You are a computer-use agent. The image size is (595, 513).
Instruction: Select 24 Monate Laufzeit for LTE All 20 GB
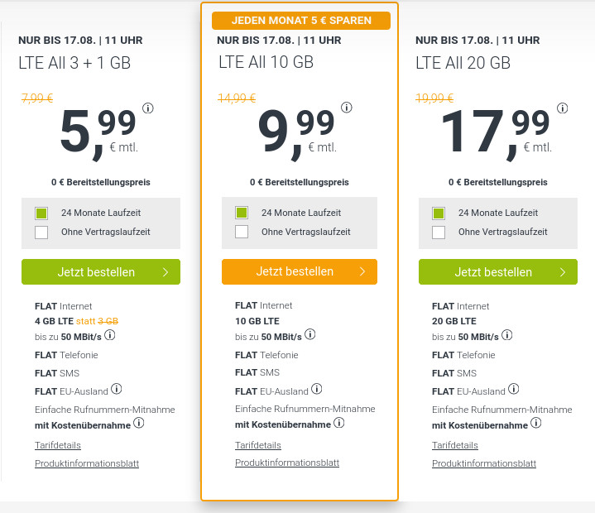coord(439,213)
